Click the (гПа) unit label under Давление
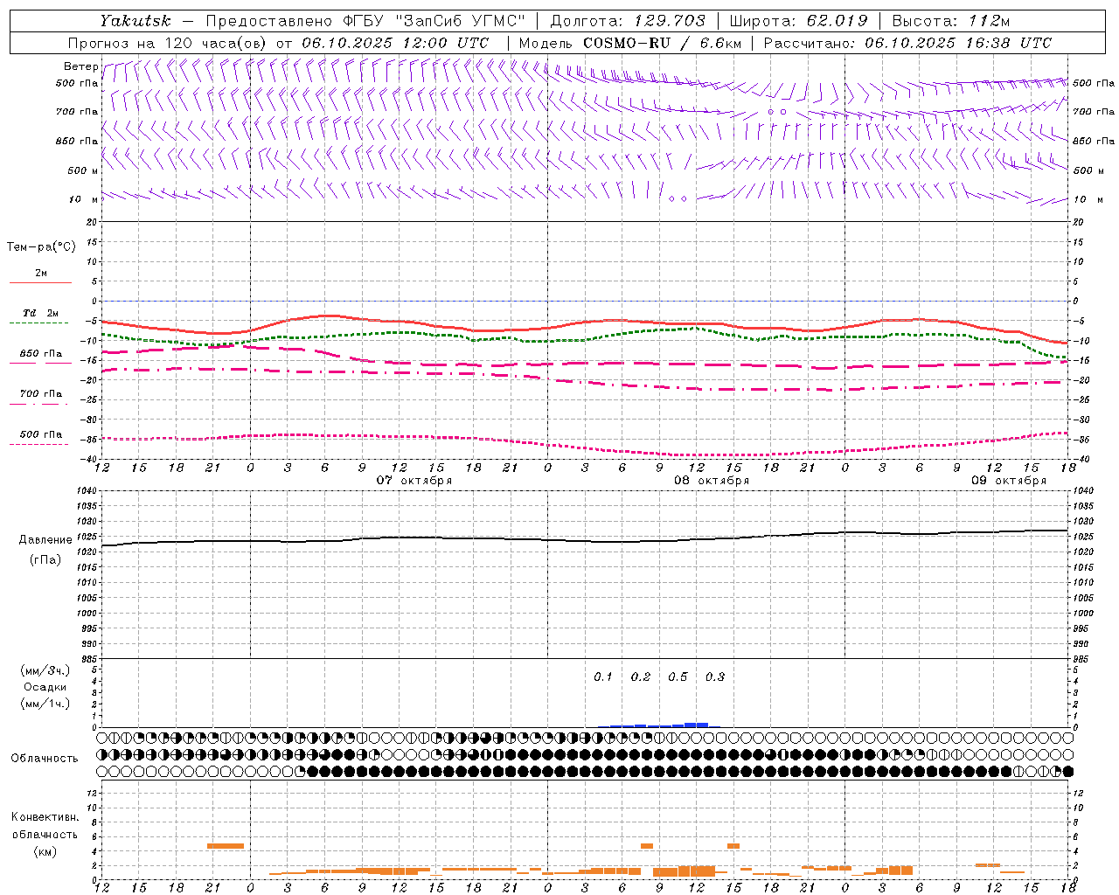 45,560
